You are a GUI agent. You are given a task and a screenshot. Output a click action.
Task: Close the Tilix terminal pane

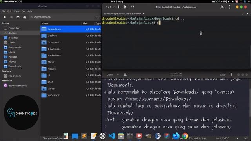[247, 14]
